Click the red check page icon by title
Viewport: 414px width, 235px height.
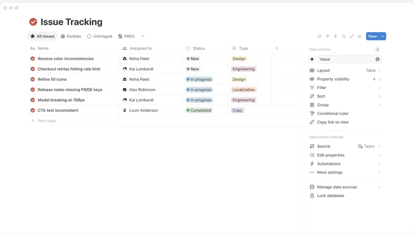click(33, 21)
